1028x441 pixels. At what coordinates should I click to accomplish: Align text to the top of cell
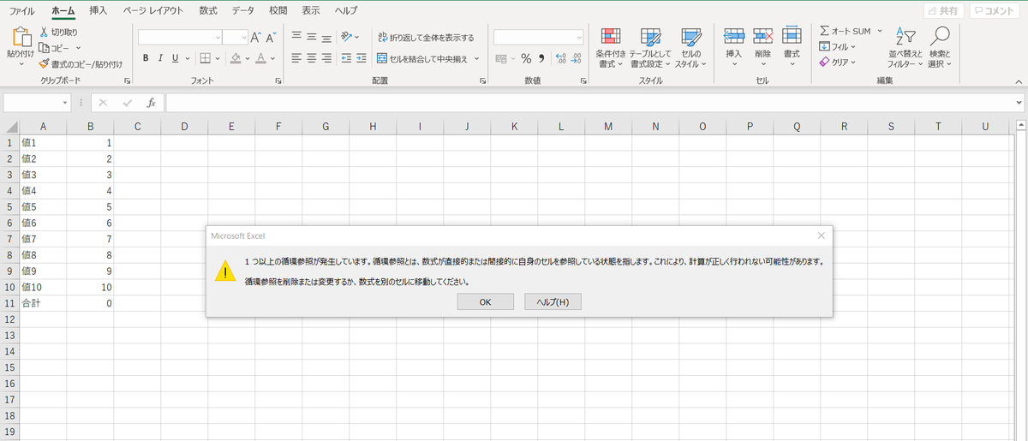[296, 37]
